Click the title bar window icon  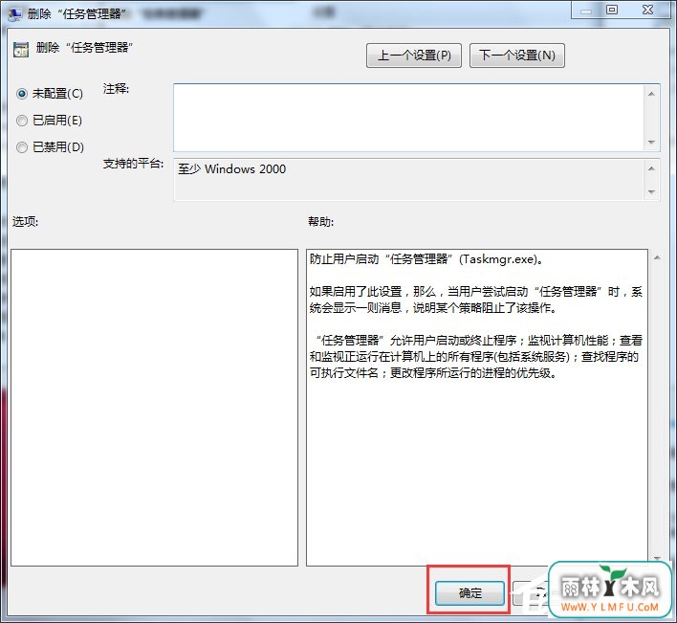tap(14, 14)
